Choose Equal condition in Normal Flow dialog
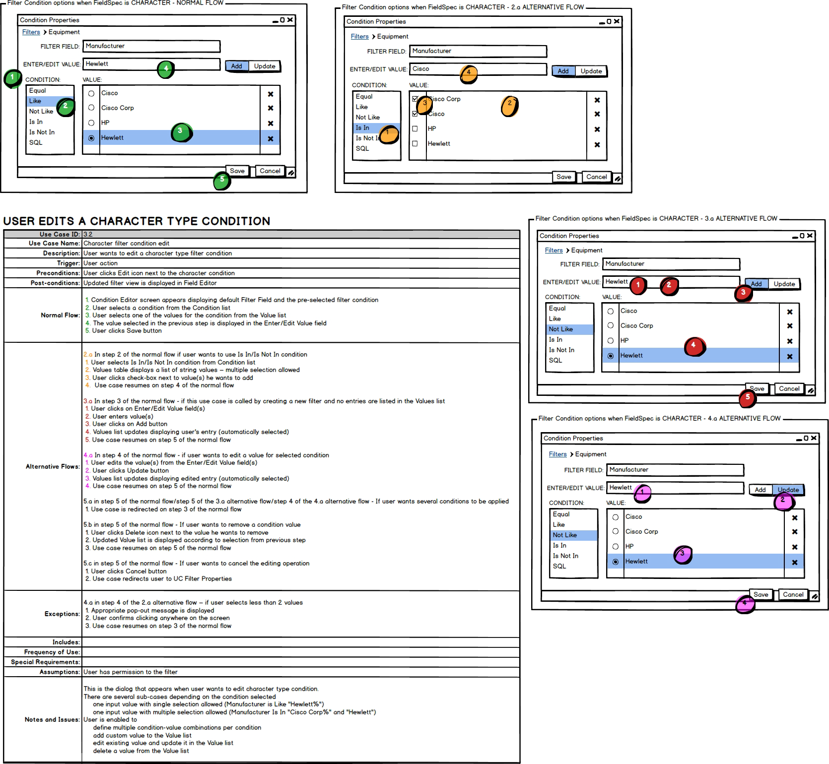 point(50,91)
